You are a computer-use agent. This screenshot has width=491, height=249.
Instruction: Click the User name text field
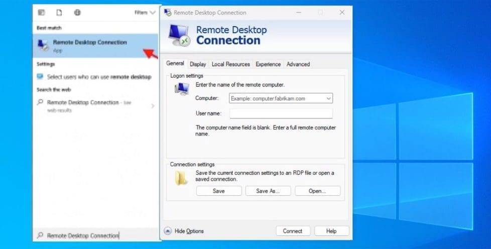[281, 113]
